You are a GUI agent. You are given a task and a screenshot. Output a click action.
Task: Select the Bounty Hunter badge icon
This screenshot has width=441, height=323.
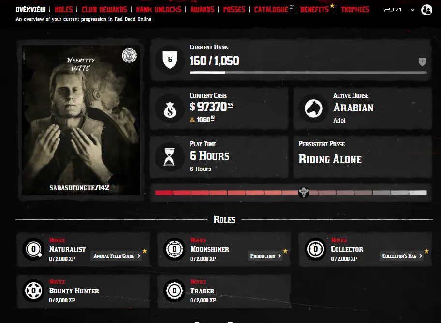pyautogui.click(x=34, y=291)
